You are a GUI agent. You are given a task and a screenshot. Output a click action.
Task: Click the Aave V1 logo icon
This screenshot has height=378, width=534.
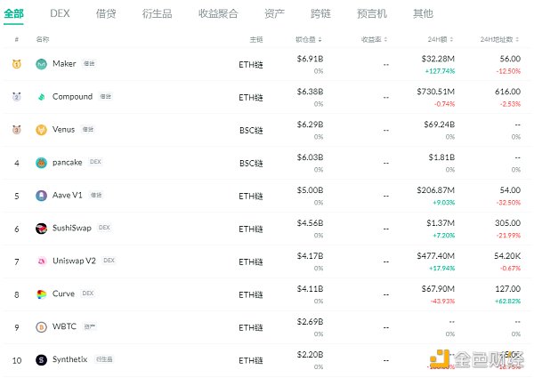tap(42, 196)
